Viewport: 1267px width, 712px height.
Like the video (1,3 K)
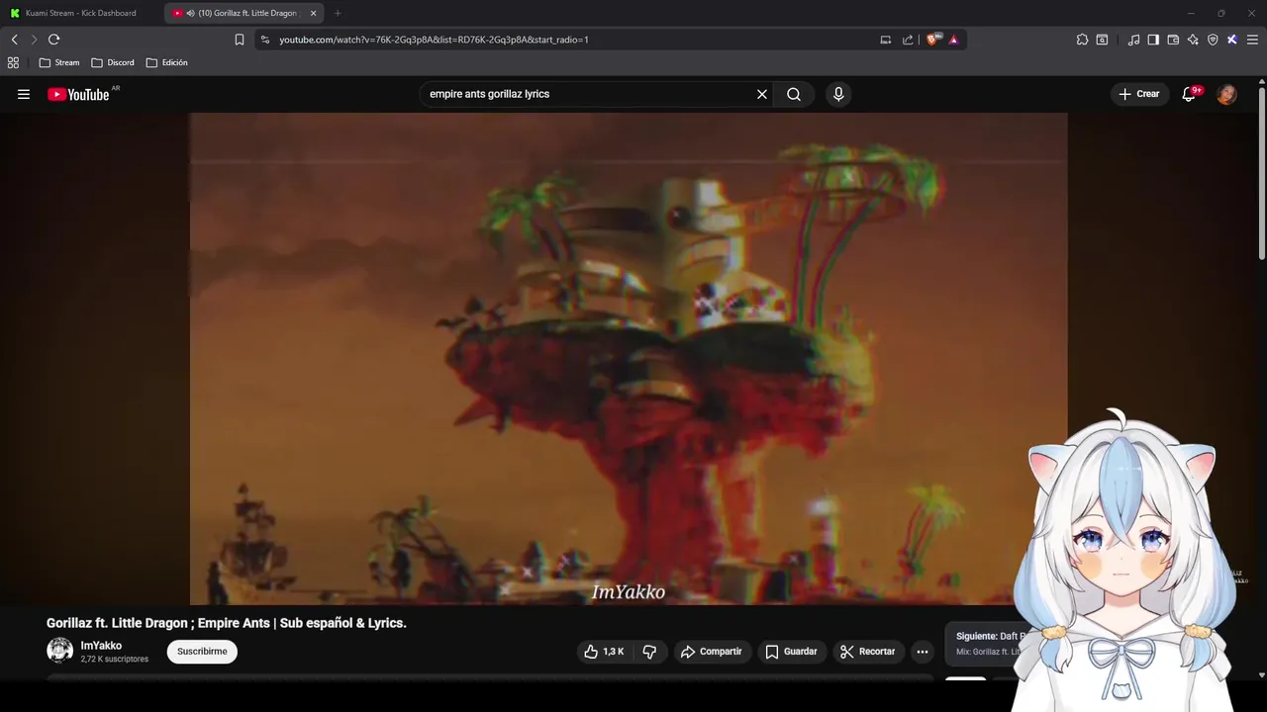(604, 652)
